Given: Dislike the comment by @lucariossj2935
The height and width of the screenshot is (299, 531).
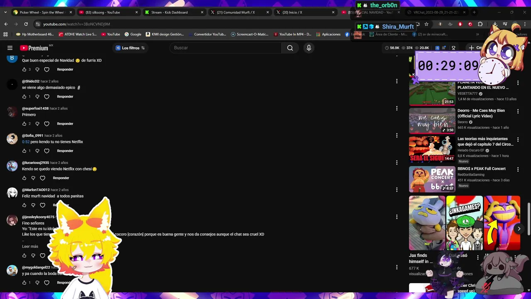Looking at the screenshot, I should [x=33, y=178].
